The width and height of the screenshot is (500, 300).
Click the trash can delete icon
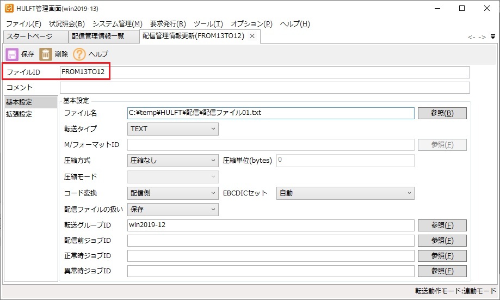(x=46, y=54)
